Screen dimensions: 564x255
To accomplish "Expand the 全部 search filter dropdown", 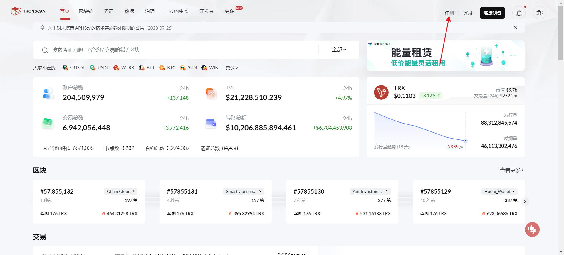I will pos(339,50).
